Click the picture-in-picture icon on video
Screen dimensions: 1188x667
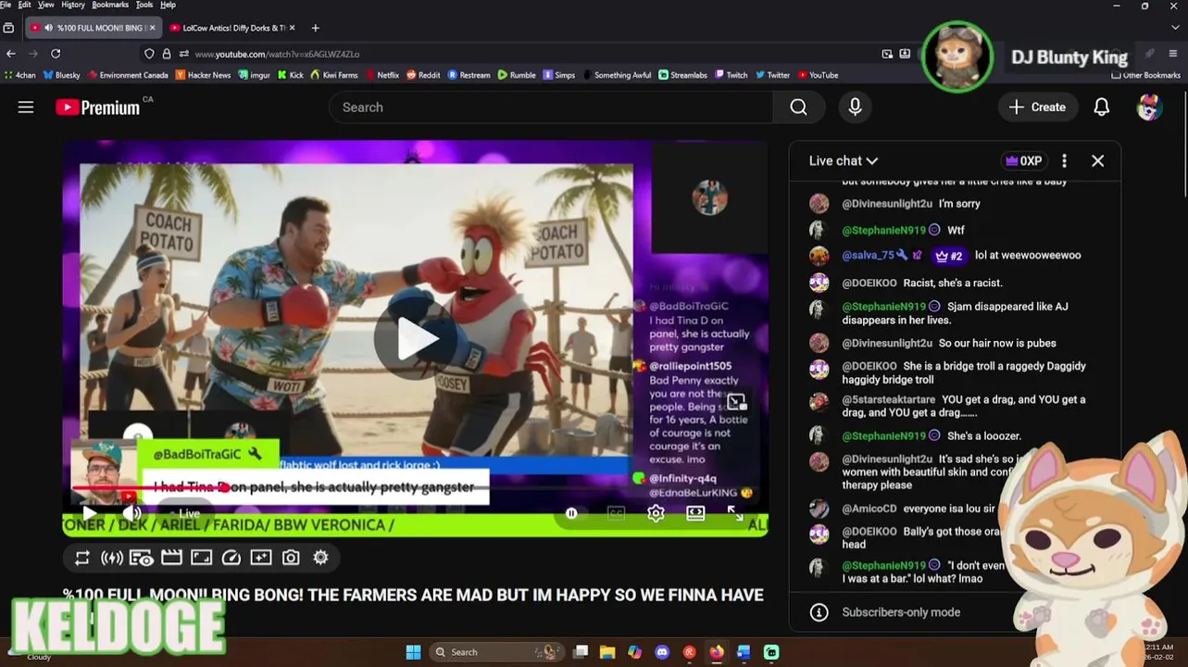coord(736,402)
